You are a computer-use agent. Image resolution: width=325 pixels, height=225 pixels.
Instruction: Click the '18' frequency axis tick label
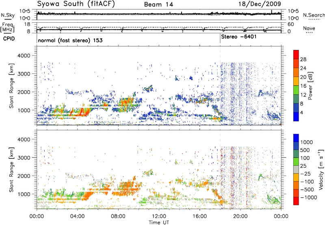(x=27, y=24)
